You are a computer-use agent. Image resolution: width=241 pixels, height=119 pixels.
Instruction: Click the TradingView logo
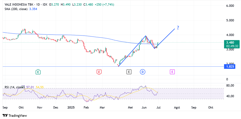tap(15, 116)
